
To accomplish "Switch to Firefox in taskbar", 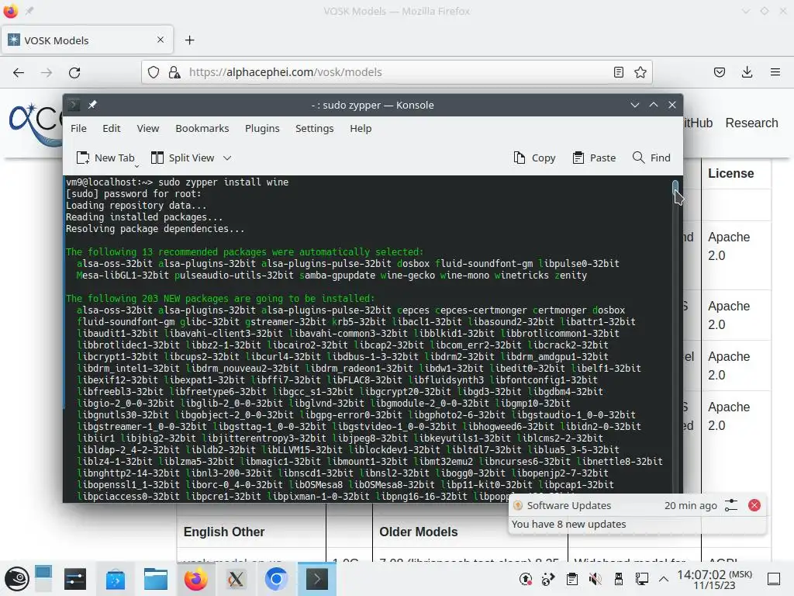I will (x=195, y=579).
